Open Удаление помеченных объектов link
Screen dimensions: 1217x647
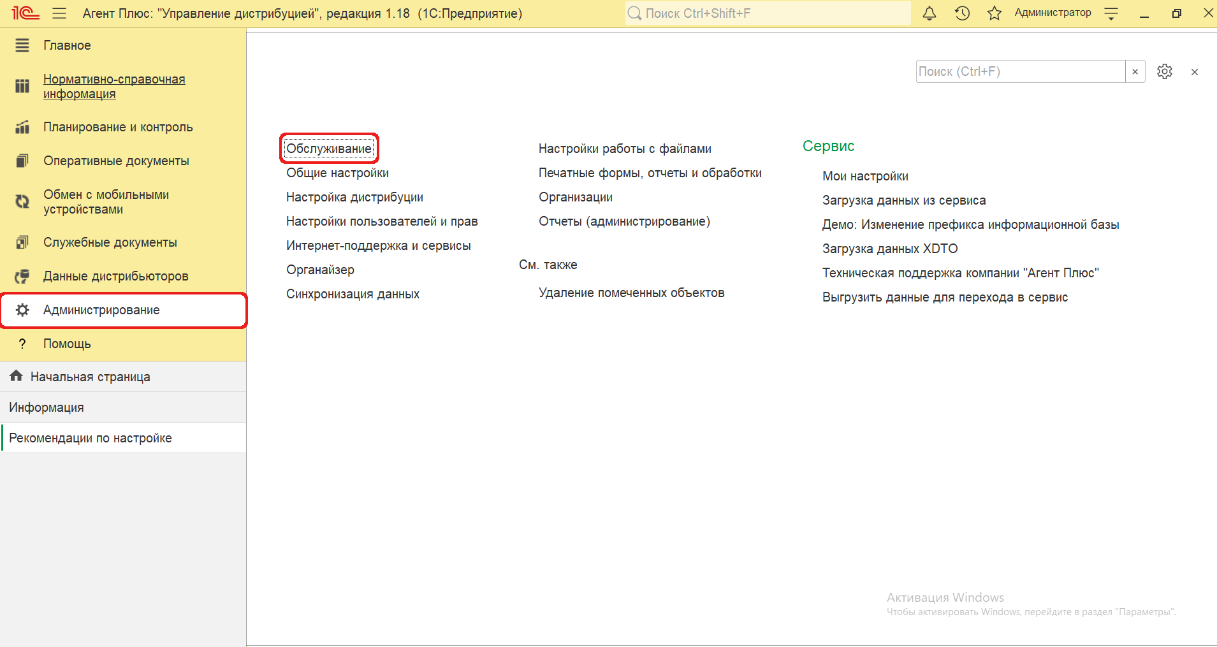click(x=632, y=293)
